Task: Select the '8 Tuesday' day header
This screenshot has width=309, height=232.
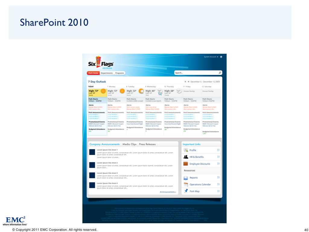Action: tap(130, 87)
